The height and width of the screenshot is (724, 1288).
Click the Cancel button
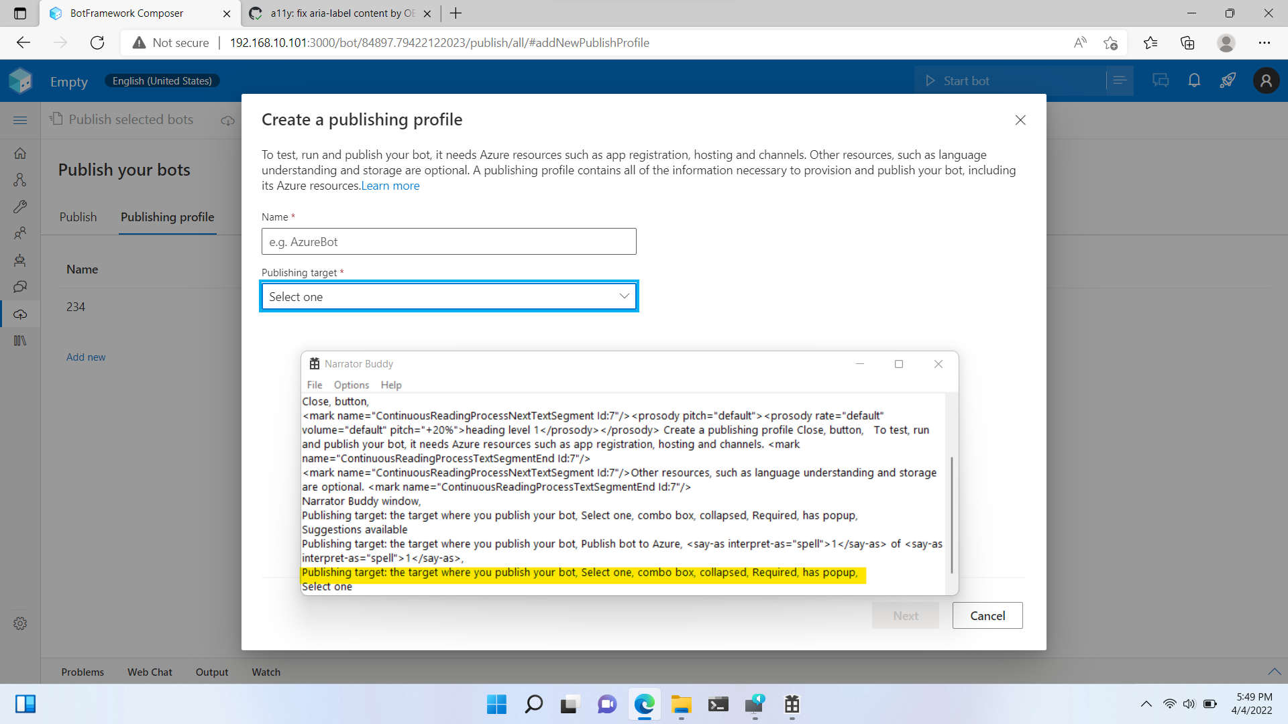pyautogui.click(x=987, y=615)
